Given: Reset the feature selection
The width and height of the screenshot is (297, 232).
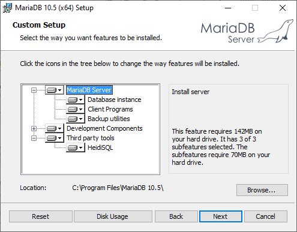Looking at the screenshot, I should 41,216.
